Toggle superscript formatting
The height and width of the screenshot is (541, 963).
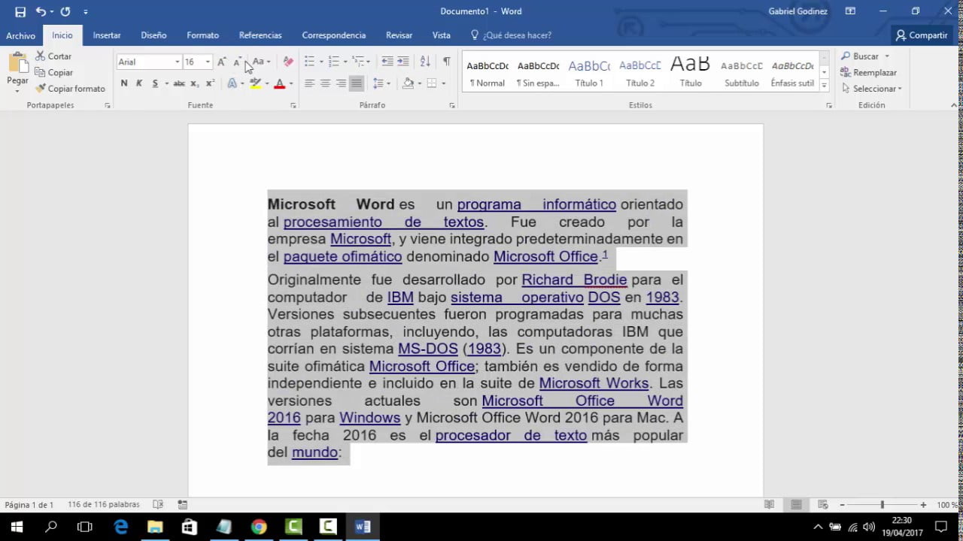[x=210, y=83]
